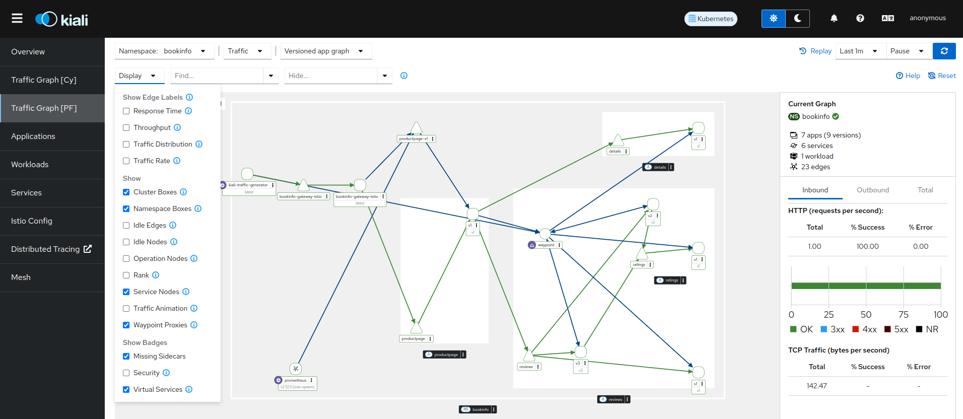Click the blue refresh graph button
Viewport: 963px width, 419px height.
pyautogui.click(x=944, y=51)
